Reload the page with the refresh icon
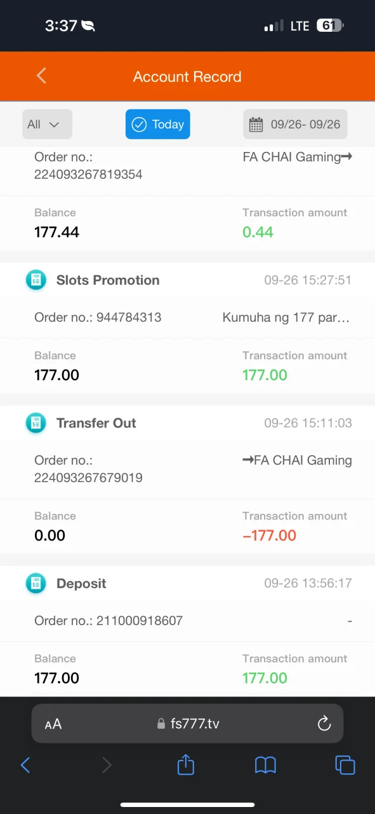Screen dimensions: 375x814 coord(324,723)
